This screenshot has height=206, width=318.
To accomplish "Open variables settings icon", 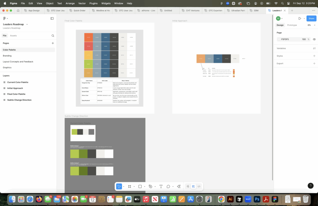I will tap(314, 49).
